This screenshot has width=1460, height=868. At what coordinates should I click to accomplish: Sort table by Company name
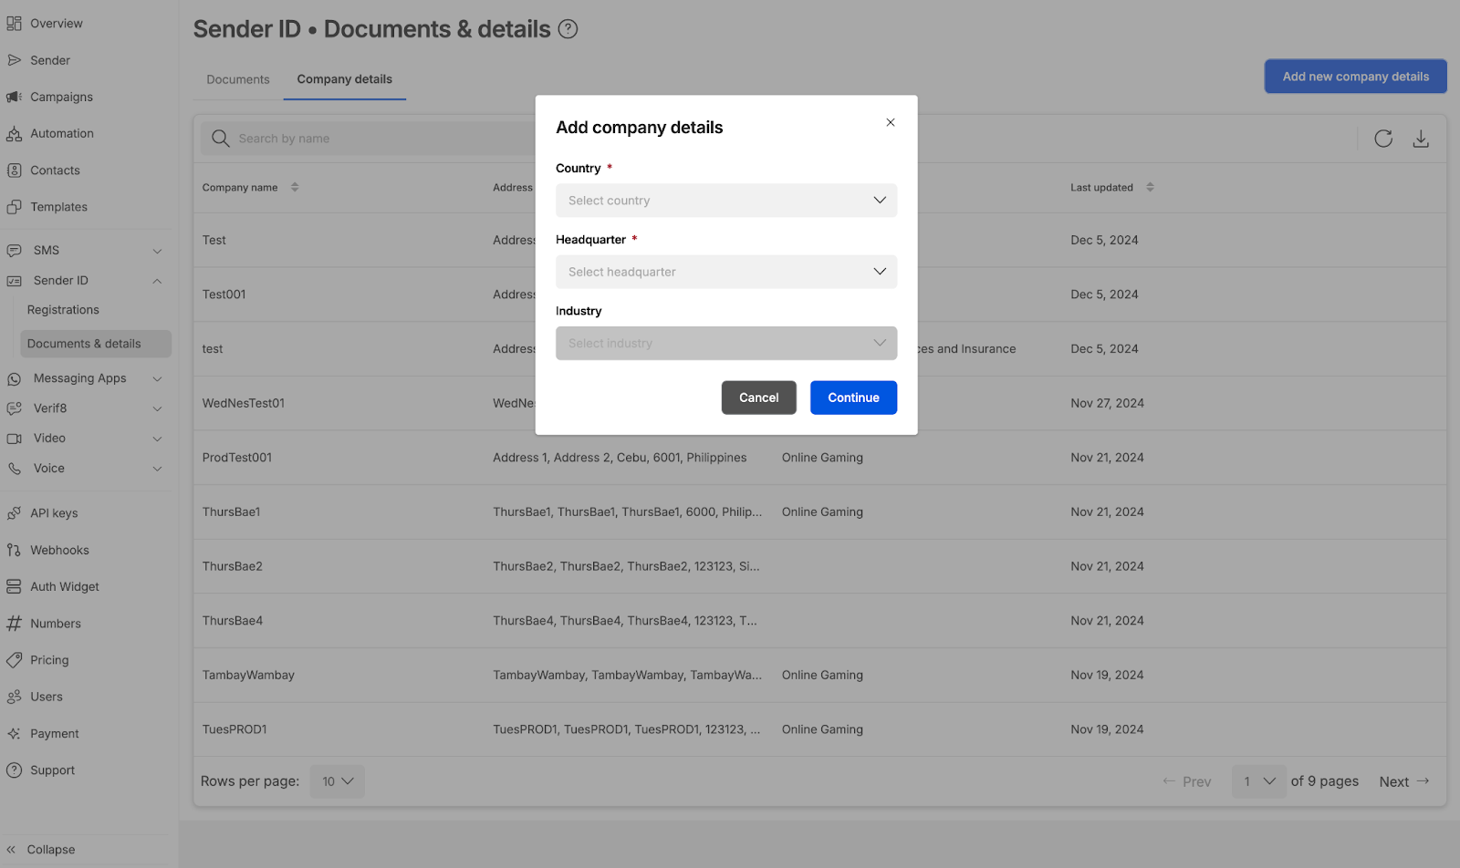pyautogui.click(x=294, y=188)
